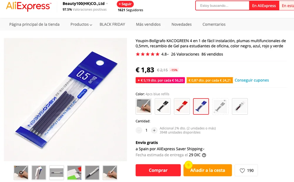Click the heart wishlist icon
Viewport: 294px width, 182px height.
click(242, 171)
